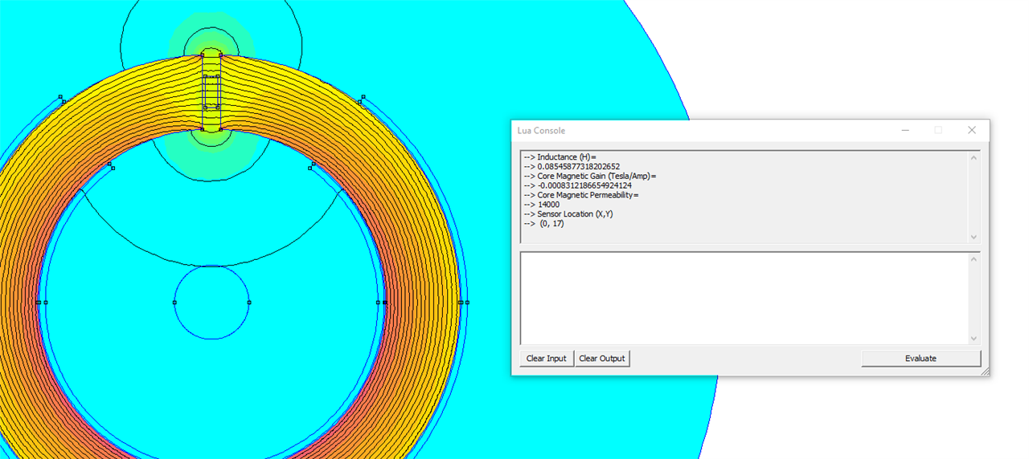1029x459 pixels.
Task: Select the 'Inductance (H)=' output line
Action: pos(560,157)
